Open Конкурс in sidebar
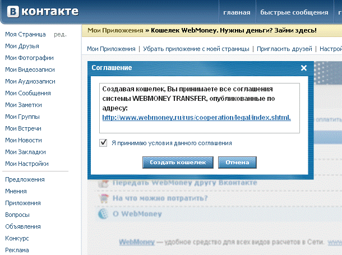 tap(17, 238)
